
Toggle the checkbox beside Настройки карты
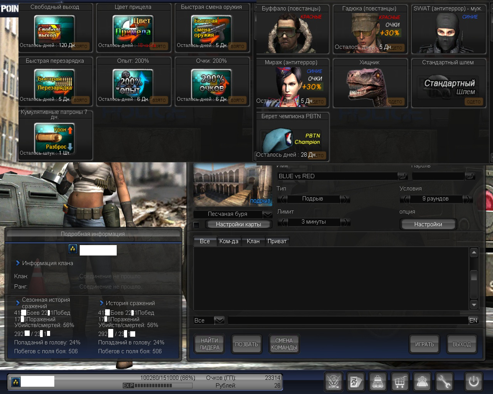196,225
